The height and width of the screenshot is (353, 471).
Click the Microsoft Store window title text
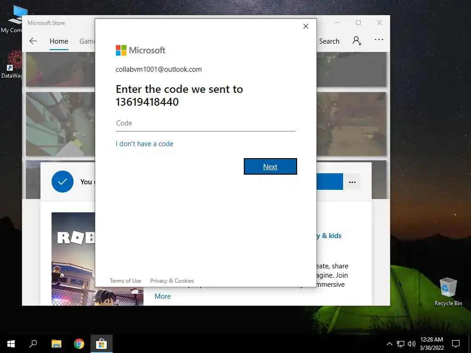point(46,23)
